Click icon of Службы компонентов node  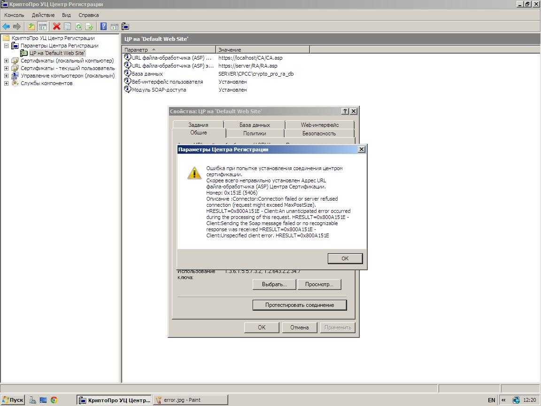pyautogui.click(x=15, y=83)
